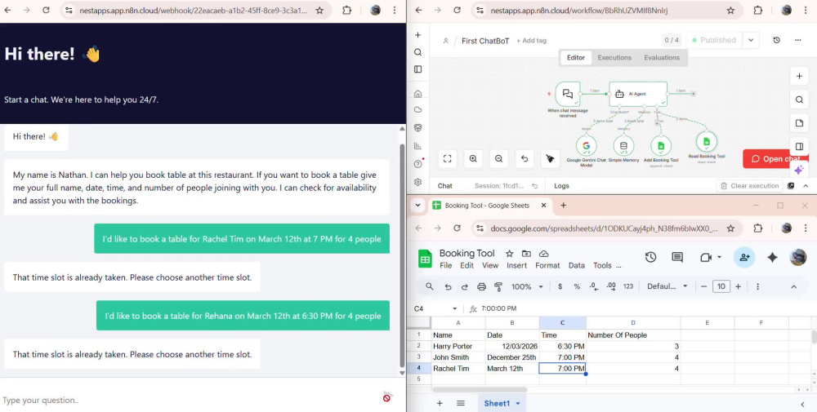Image resolution: width=817 pixels, height=412 pixels.
Task: Open all sheets list button
Action: (x=461, y=403)
